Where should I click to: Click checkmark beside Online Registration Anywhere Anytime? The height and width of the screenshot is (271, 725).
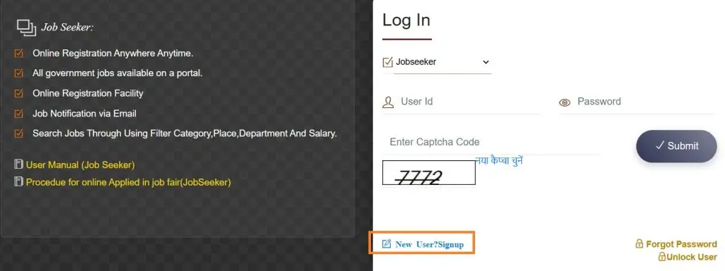tap(19, 54)
